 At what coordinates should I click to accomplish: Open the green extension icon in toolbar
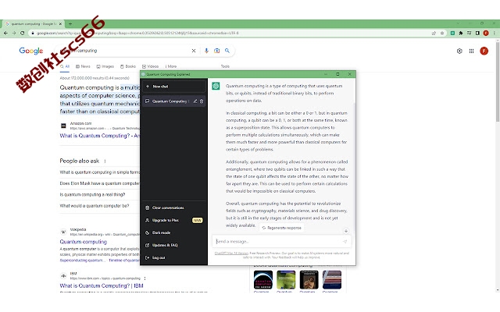point(452,33)
